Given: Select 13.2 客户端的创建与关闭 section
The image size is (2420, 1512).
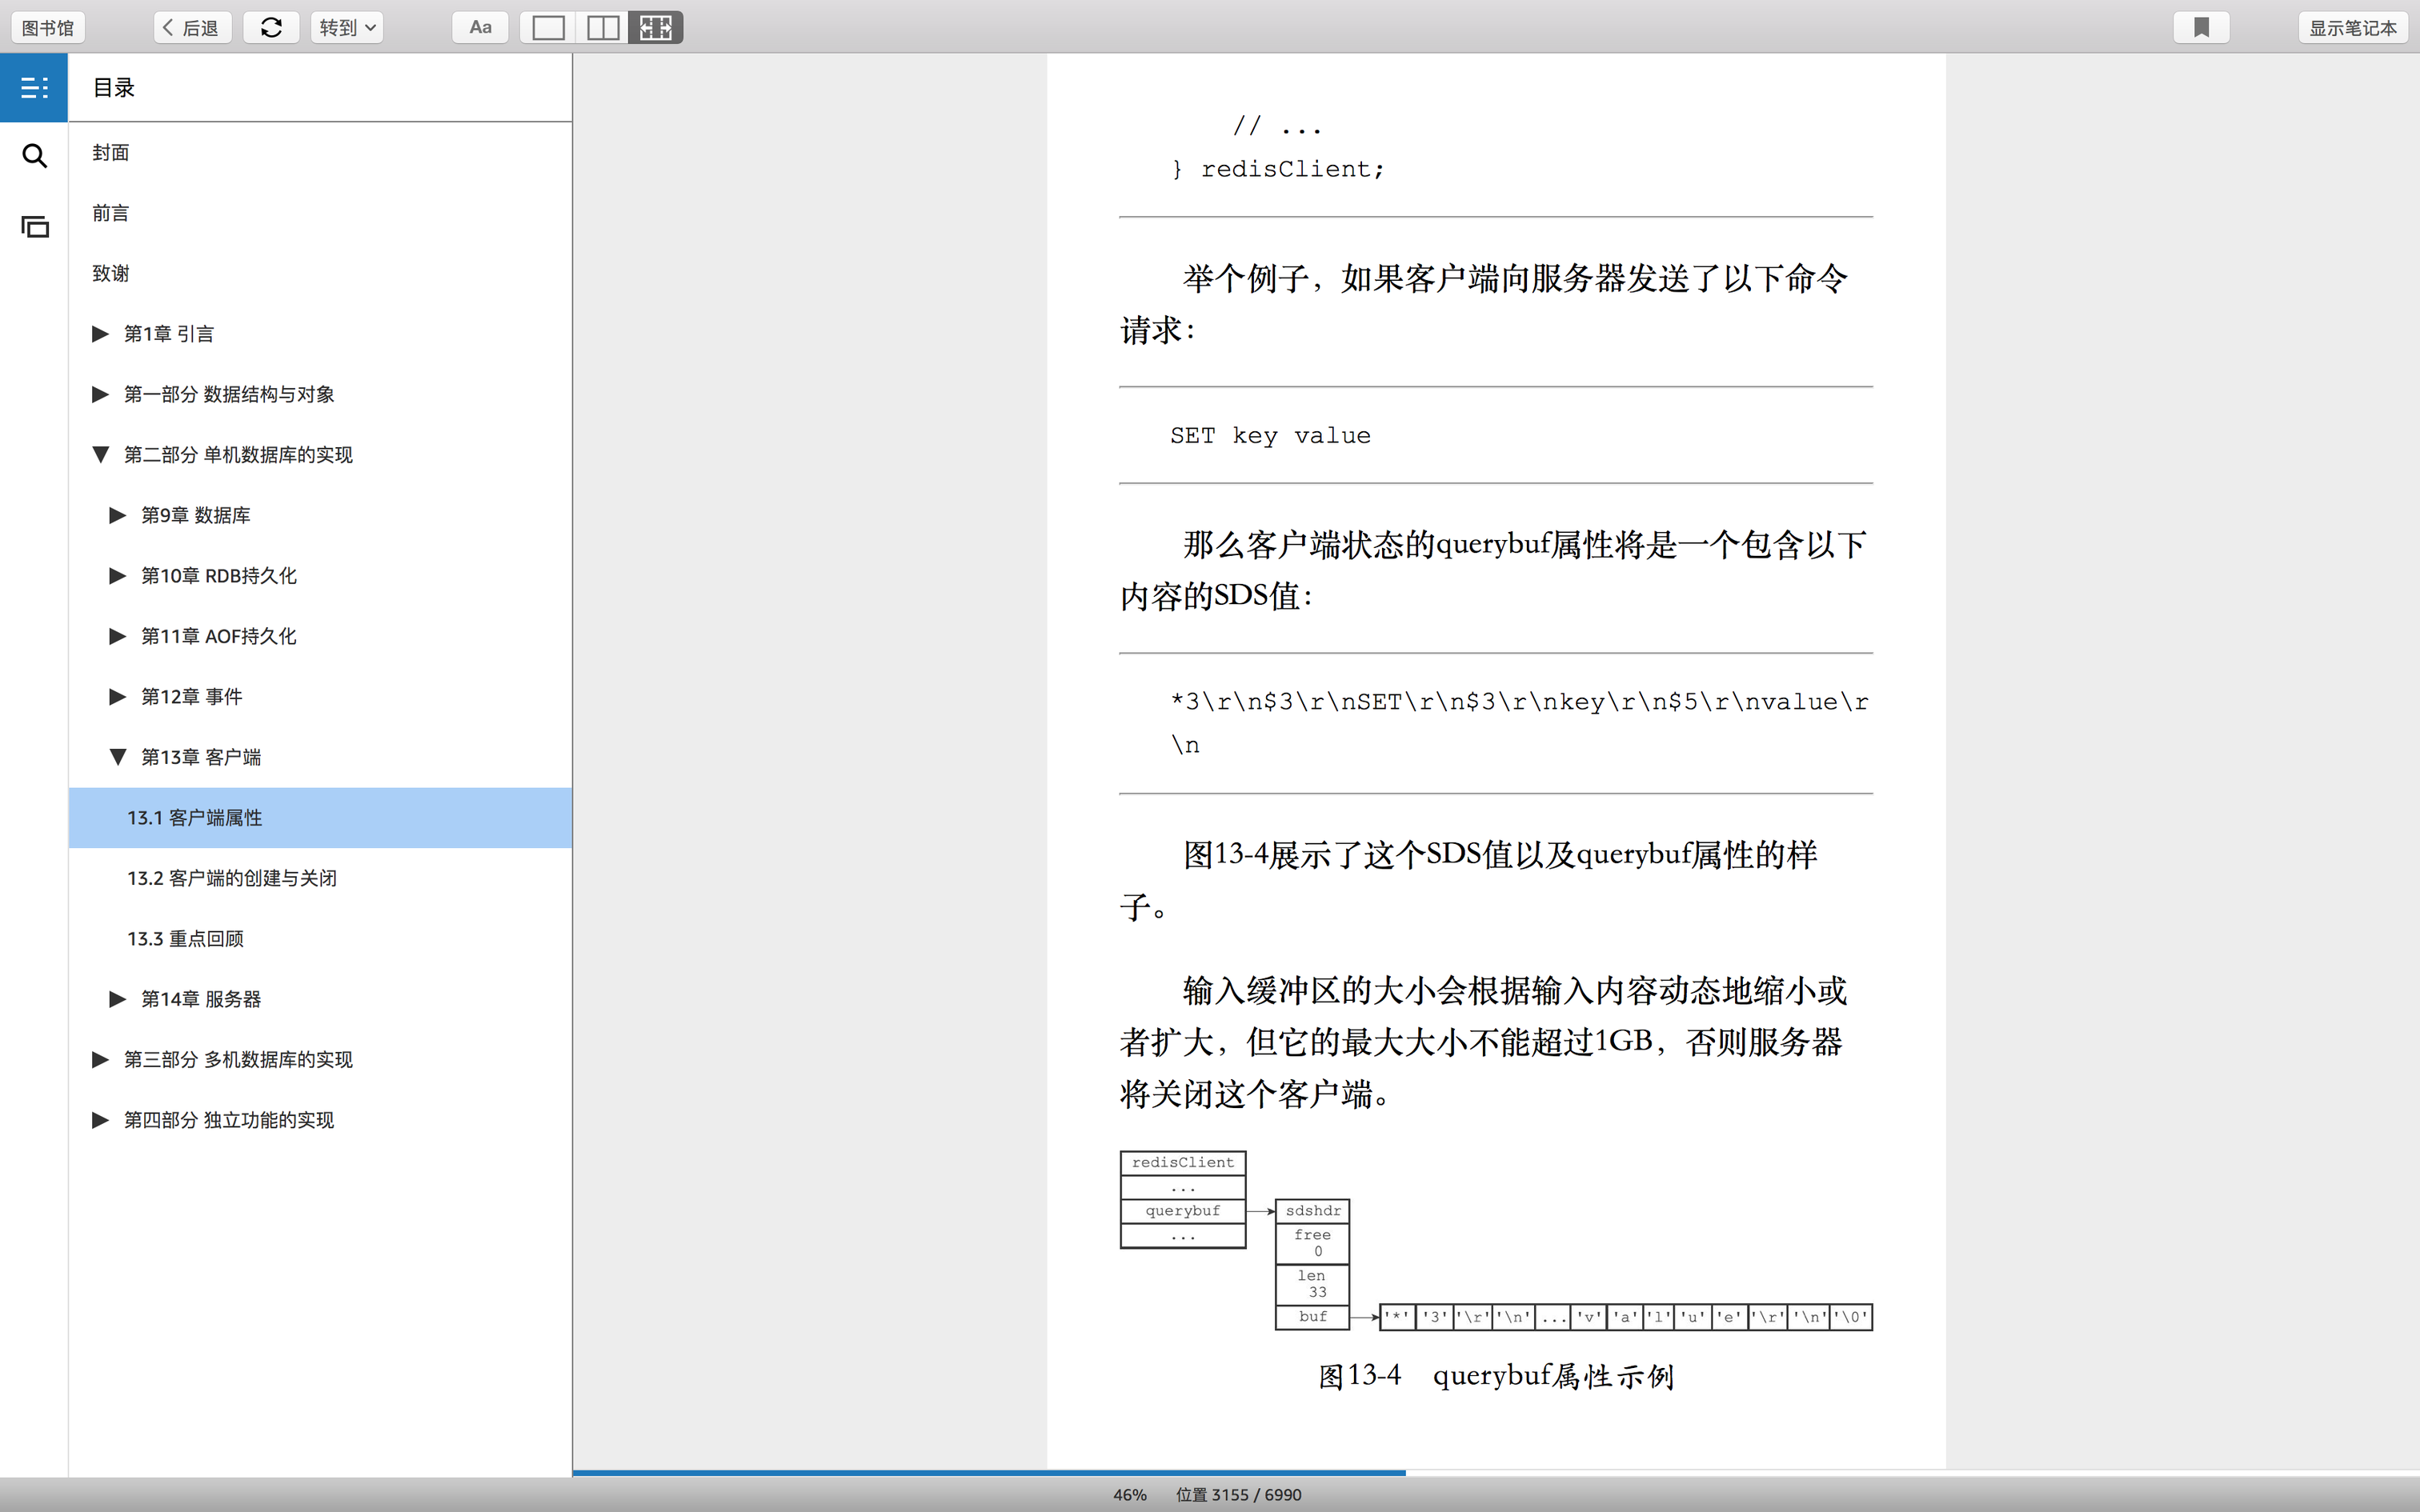Looking at the screenshot, I should 232,878.
